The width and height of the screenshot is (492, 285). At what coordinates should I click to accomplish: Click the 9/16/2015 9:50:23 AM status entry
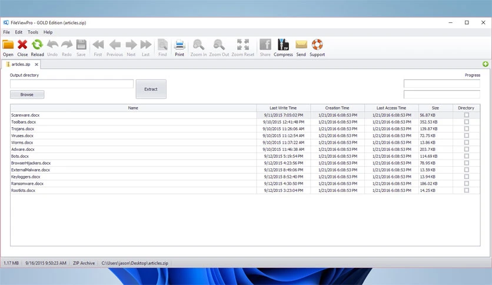pos(46,263)
